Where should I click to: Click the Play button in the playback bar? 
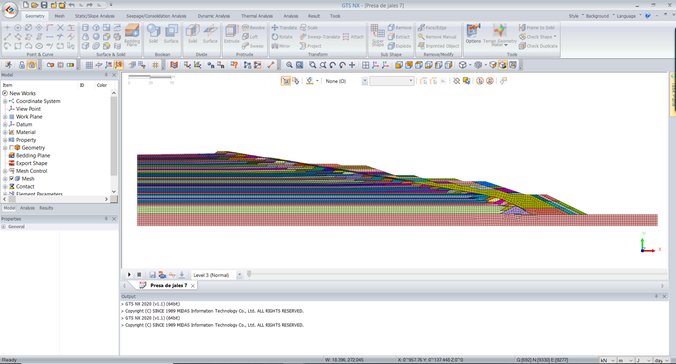[x=129, y=275]
